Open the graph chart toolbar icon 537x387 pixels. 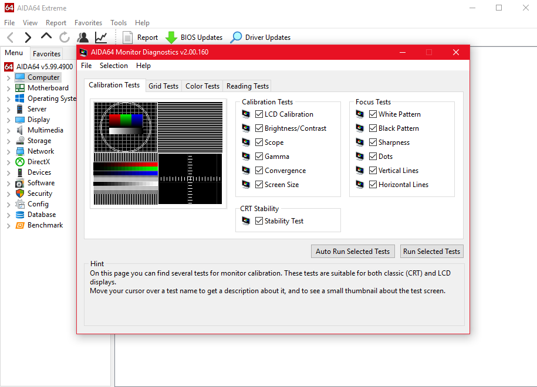click(101, 38)
